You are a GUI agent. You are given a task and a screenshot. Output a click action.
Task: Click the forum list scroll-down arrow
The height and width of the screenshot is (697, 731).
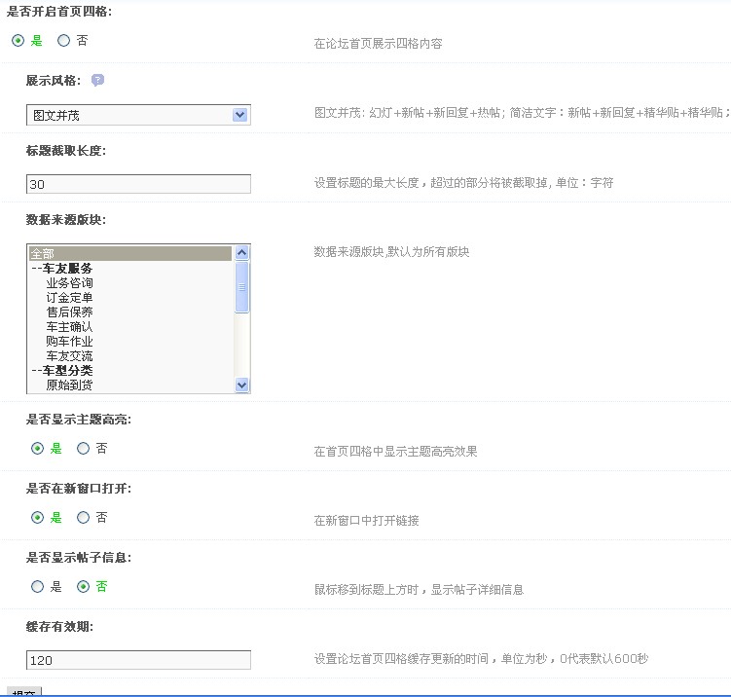pyautogui.click(x=242, y=385)
